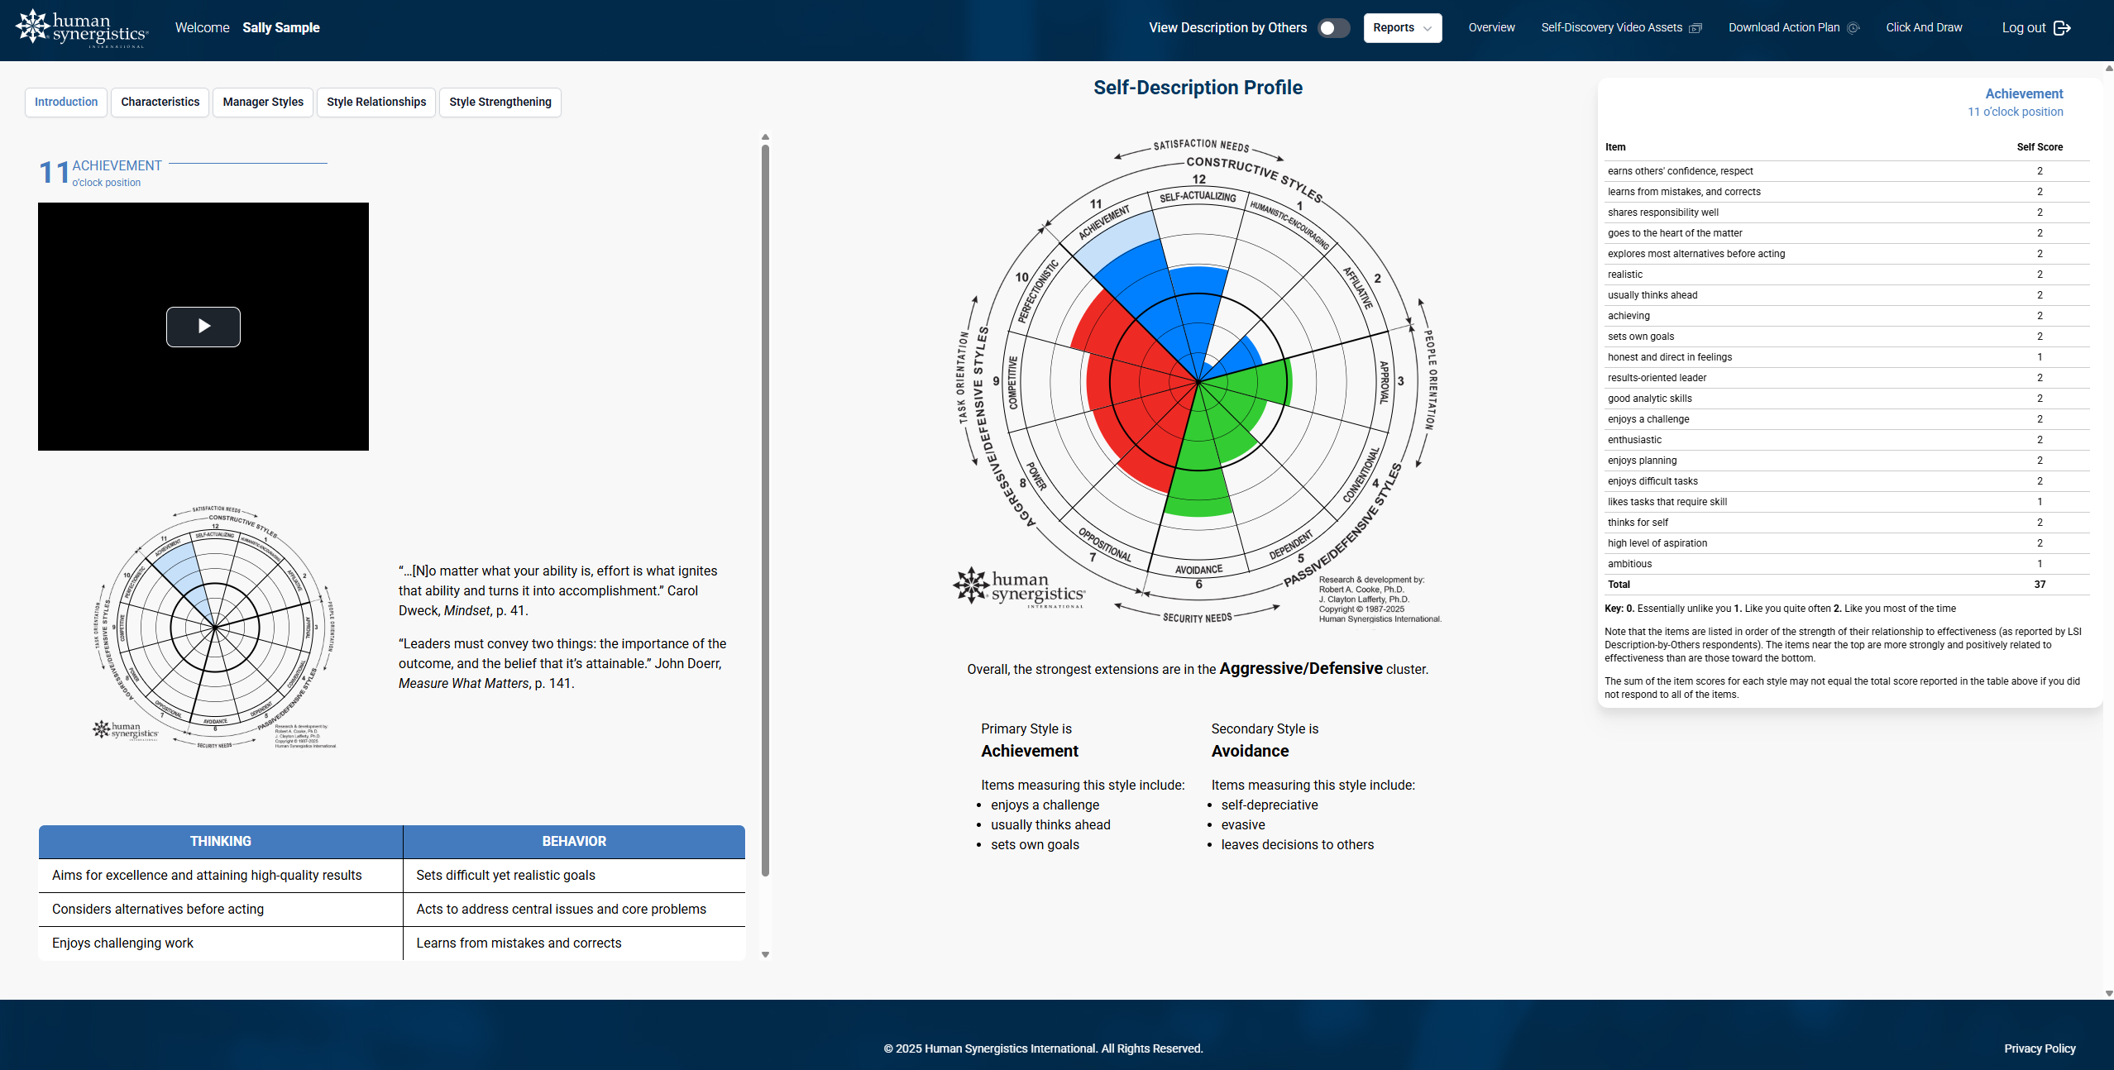Open Click And Draw
Screen dimensions: 2114x1070
pos(1925,27)
